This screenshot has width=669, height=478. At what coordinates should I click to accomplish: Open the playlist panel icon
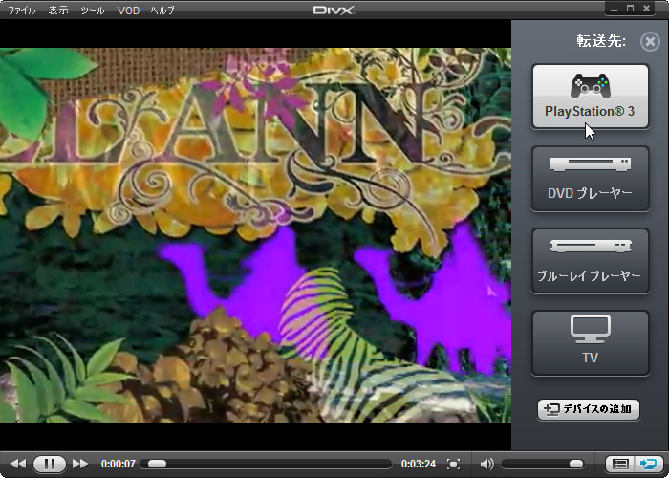pyautogui.click(x=620, y=464)
